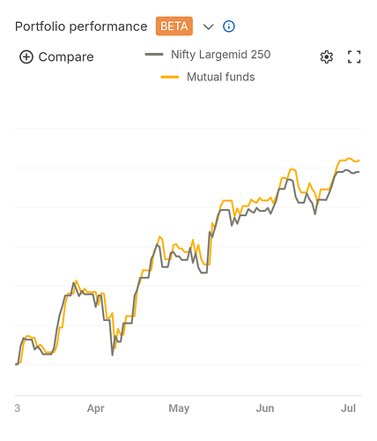Click the grey Nifty Largemid legend line
This screenshot has width=377, height=441.
(x=154, y=55)
